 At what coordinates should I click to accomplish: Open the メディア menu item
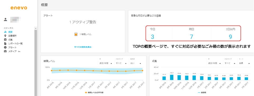pyautogui.click(x=12, y=51)
